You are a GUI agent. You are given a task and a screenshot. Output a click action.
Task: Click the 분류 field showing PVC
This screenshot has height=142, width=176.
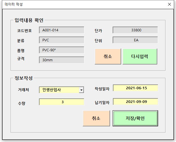pos(61,40)
